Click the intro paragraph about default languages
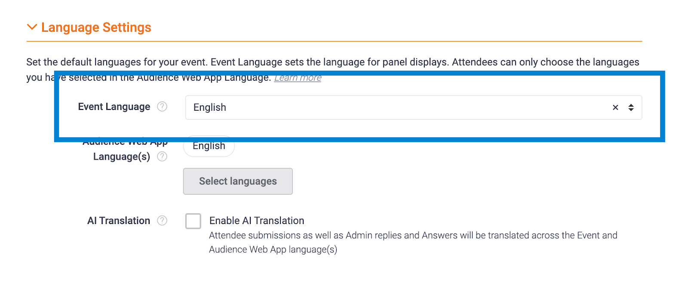688x291 pixels. tap(332, 62)
